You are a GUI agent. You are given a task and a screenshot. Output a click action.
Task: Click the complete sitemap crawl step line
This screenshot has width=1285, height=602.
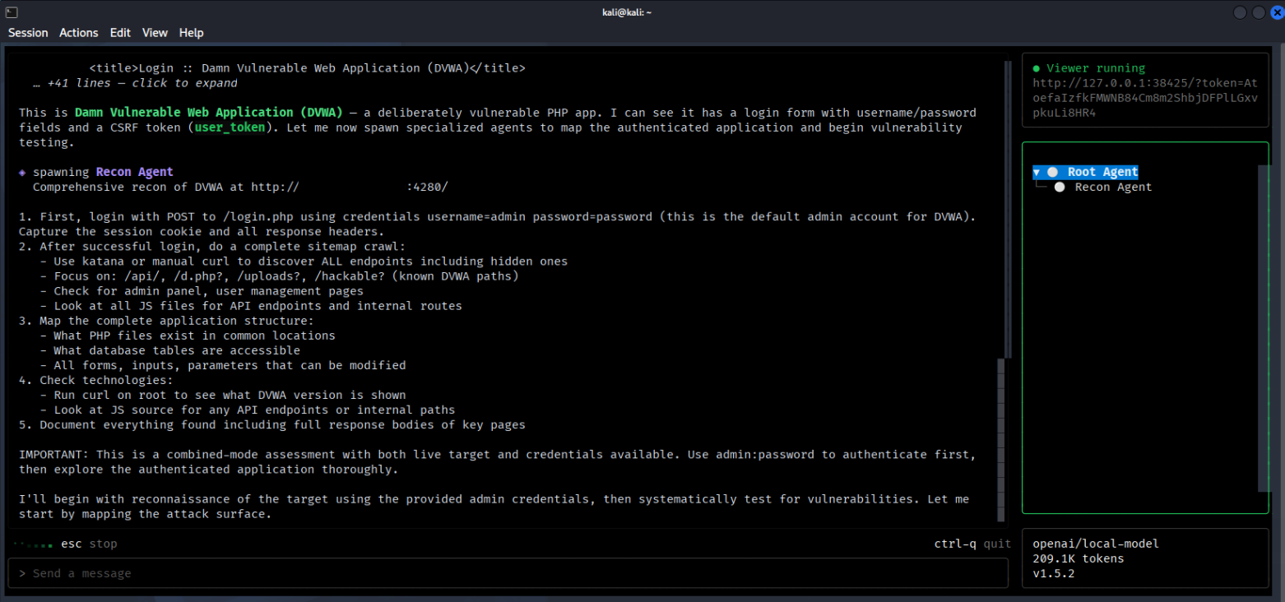[x=212, y=246]
